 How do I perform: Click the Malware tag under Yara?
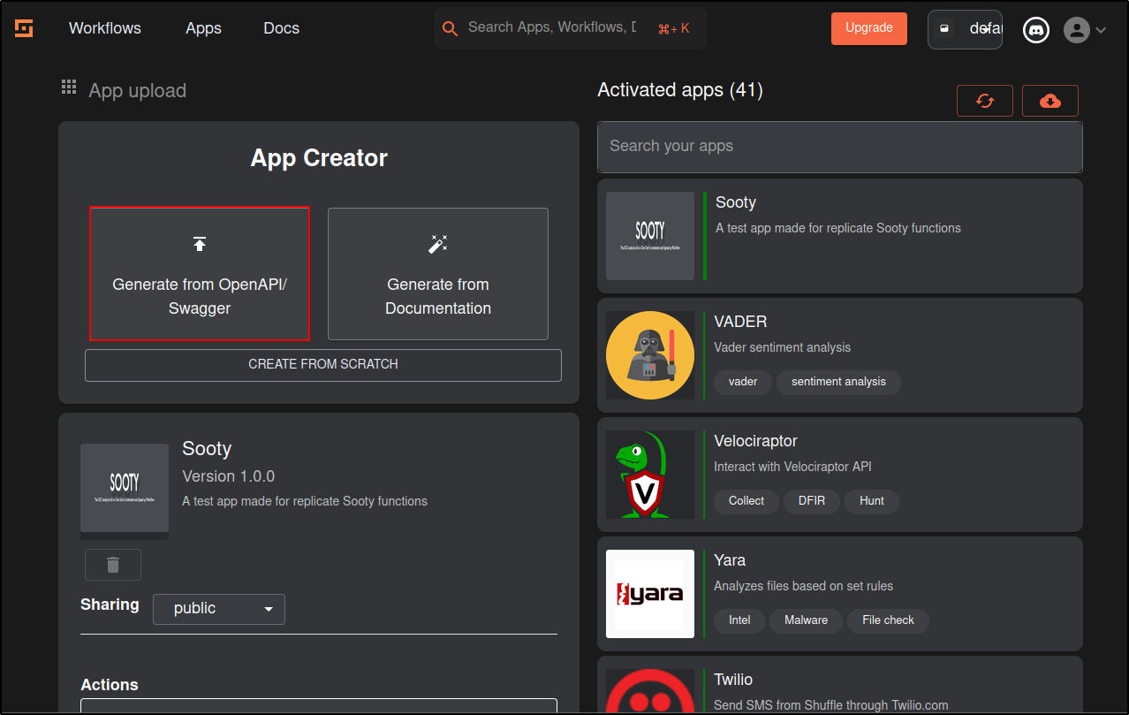pos(807,621)
